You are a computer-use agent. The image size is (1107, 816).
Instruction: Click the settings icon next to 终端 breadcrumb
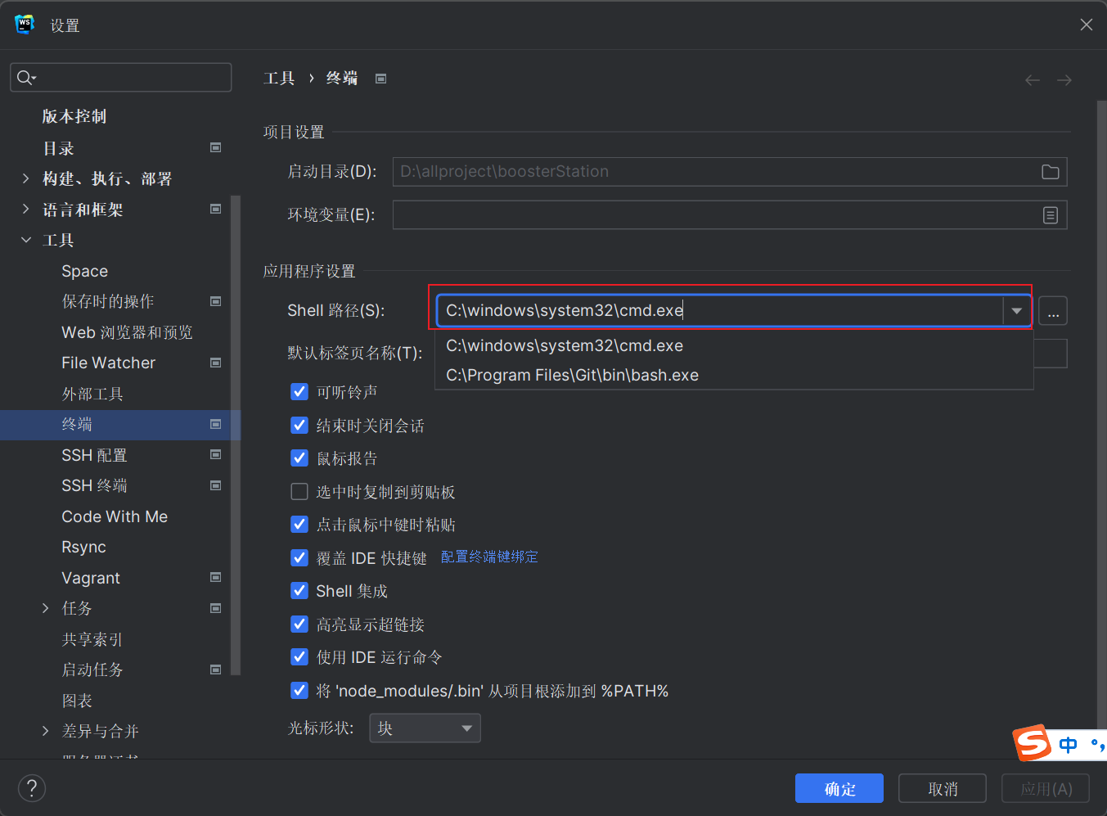click(380, 78)
